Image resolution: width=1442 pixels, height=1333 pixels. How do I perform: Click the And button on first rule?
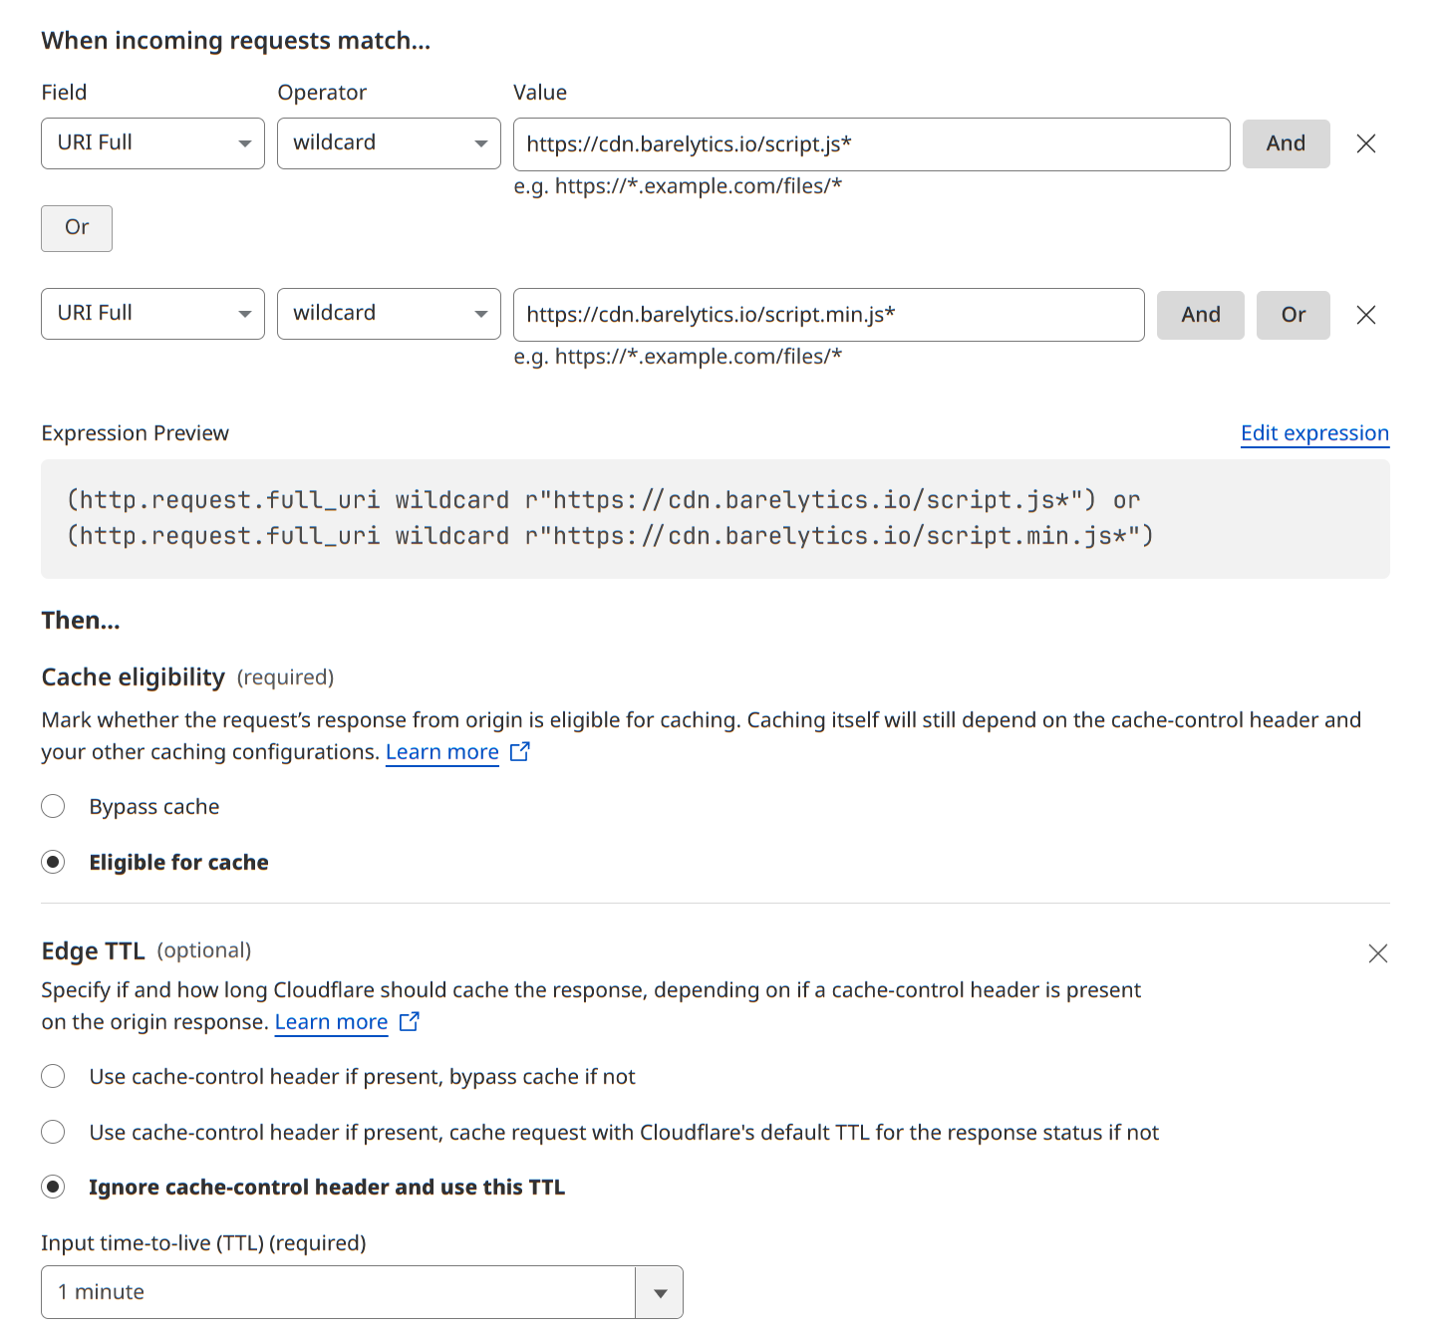pos(1286,143)
